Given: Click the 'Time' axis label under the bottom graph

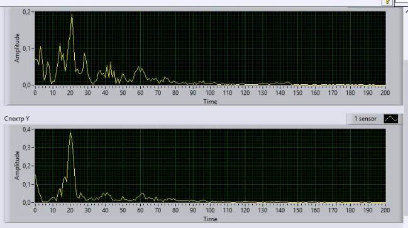Looking at the screenshot, I should pyautogui.click(x=210, y=219).
